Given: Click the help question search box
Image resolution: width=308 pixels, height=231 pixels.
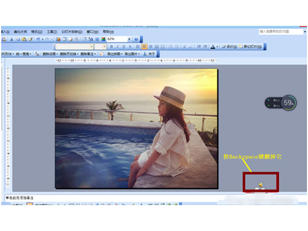Looking at the screenshot, I should click(x=281, y=31).
